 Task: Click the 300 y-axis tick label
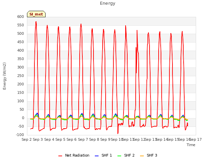(x=21, y=67)
